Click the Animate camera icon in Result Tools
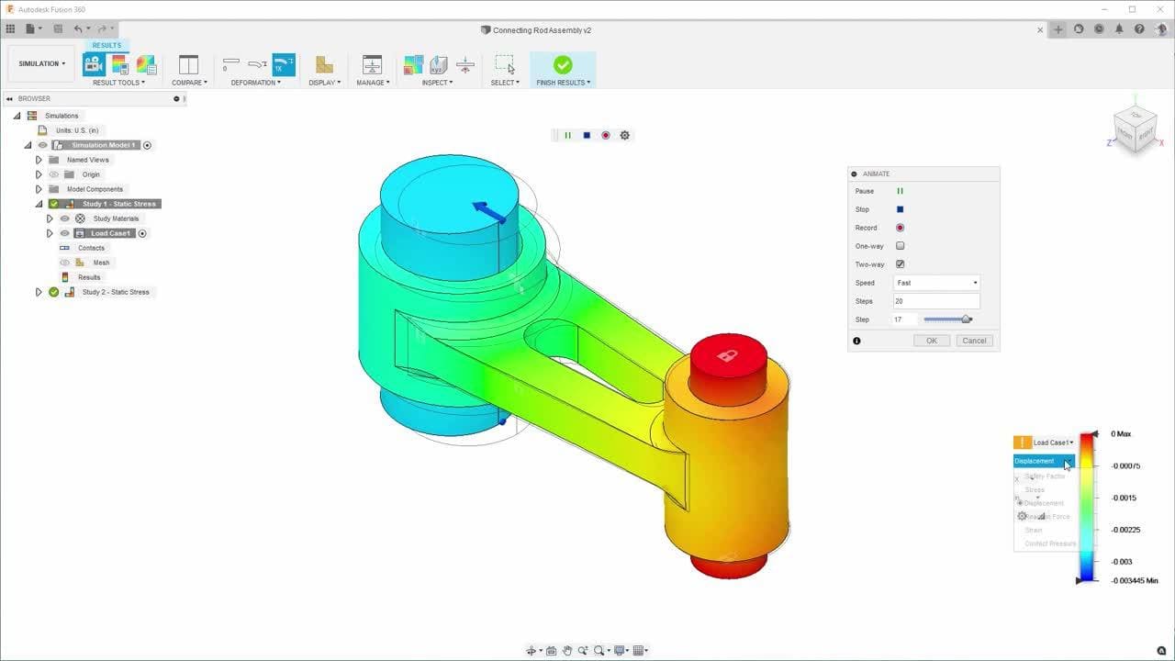The height and width of the screenshot is (661, 1175). [93, 64]
